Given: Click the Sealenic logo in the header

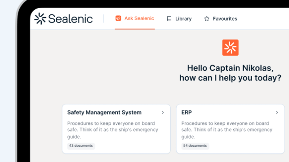Looking at the screenshot, I should [x=63, y=18].
